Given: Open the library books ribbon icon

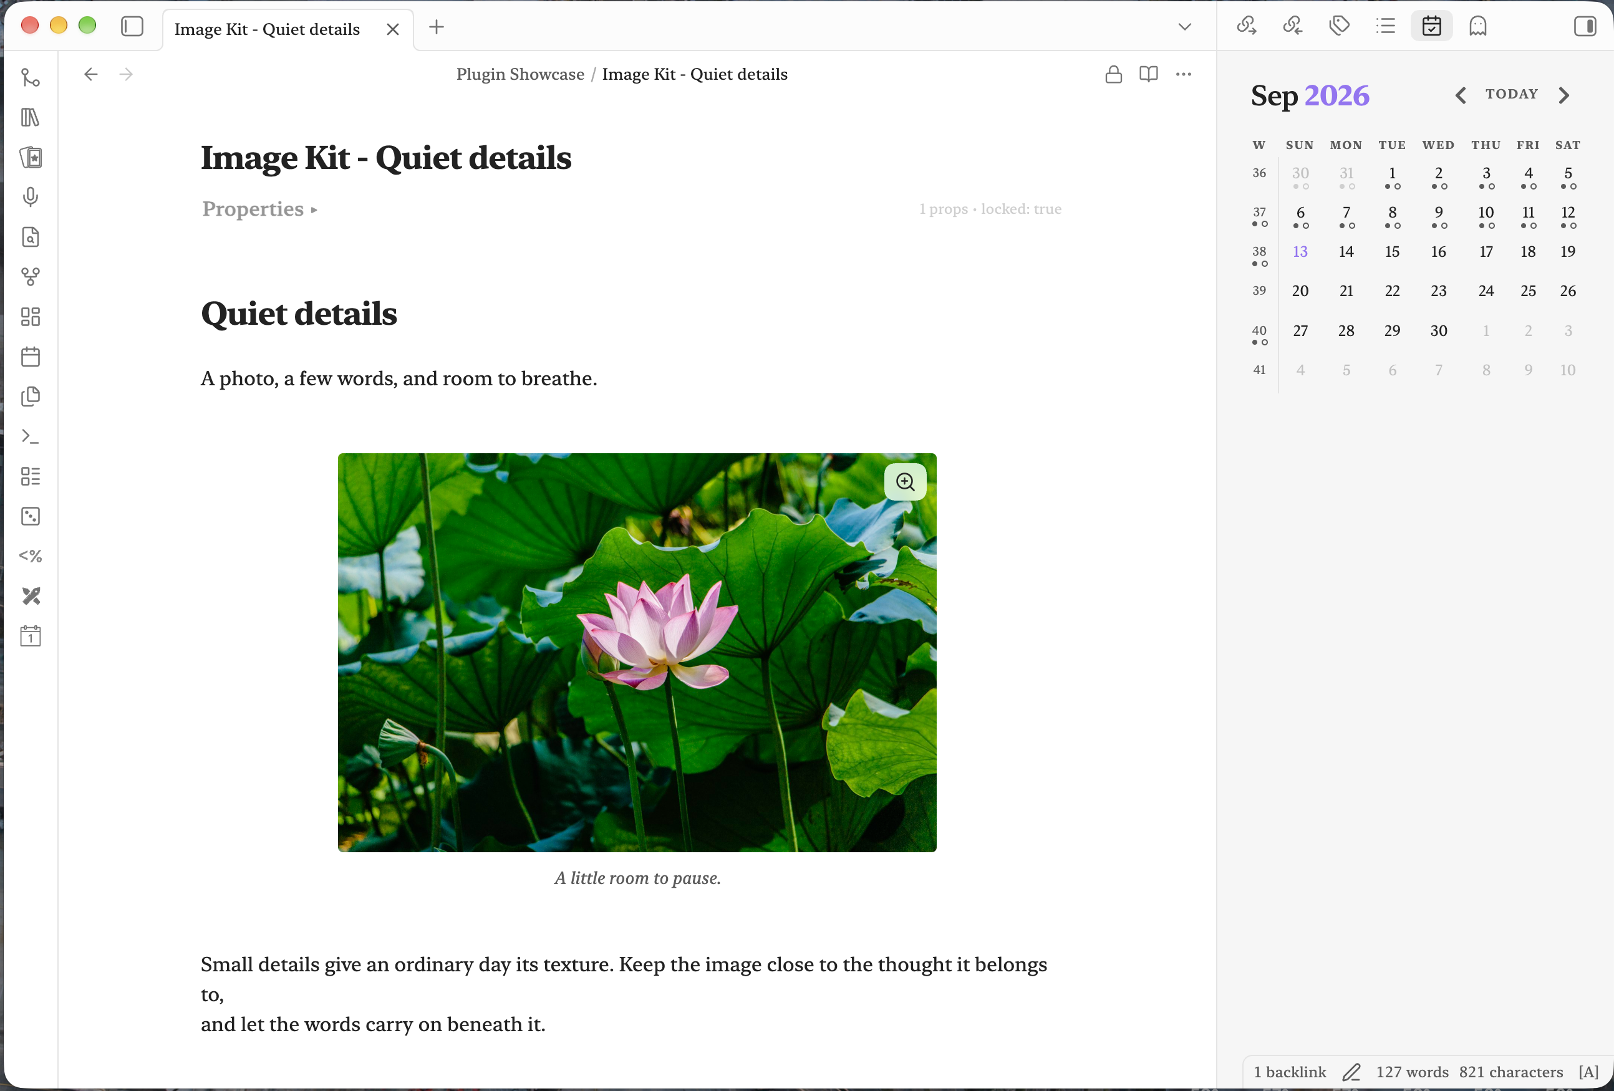Looking at the screenshot, I should pos(31,117).
